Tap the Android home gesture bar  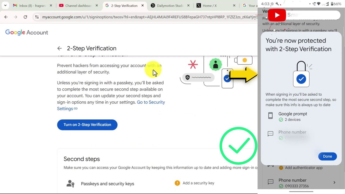301,192
